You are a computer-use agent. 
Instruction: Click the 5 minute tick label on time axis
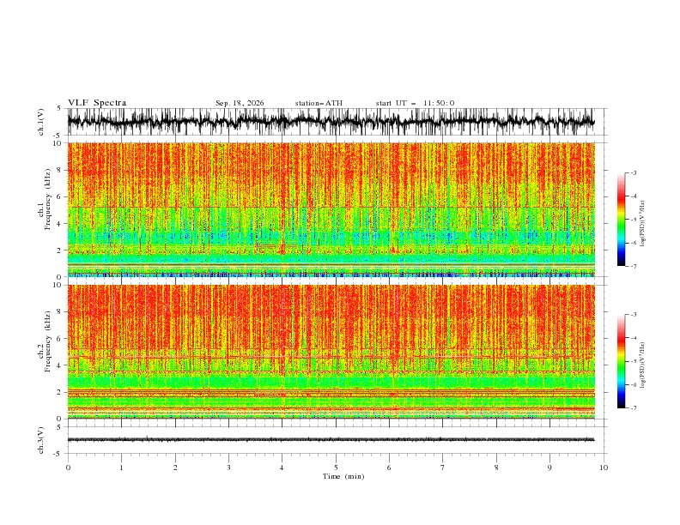coord(336,468)
